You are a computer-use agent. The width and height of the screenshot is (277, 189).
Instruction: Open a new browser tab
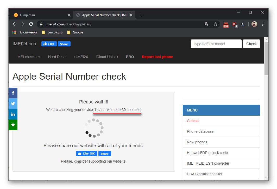[141, 15]
